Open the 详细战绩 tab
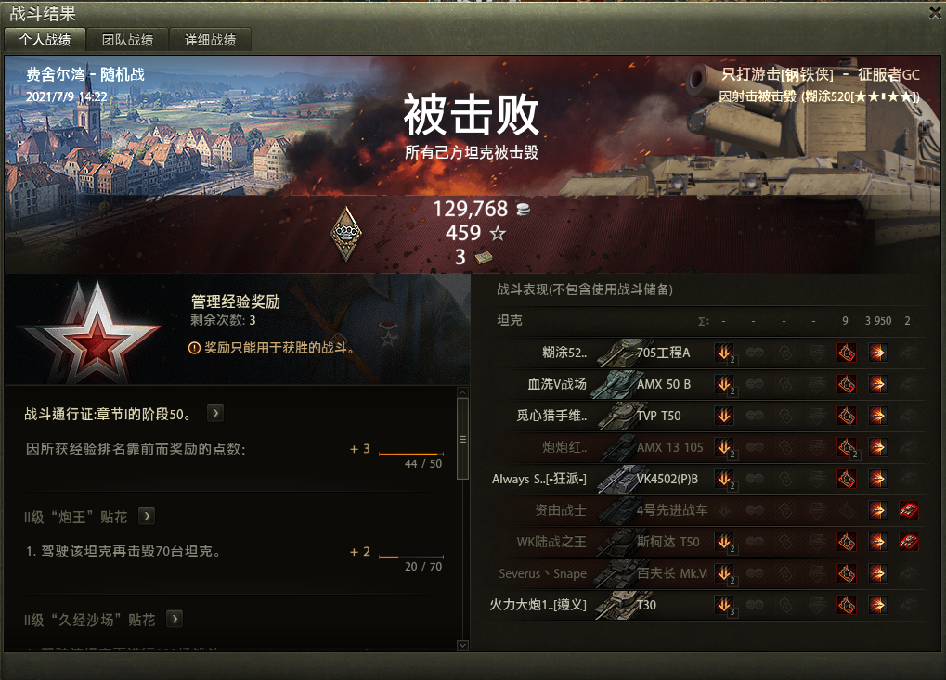946x680 pixels. point(210,40)
